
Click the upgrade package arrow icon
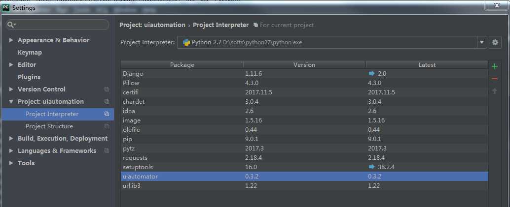495,91
